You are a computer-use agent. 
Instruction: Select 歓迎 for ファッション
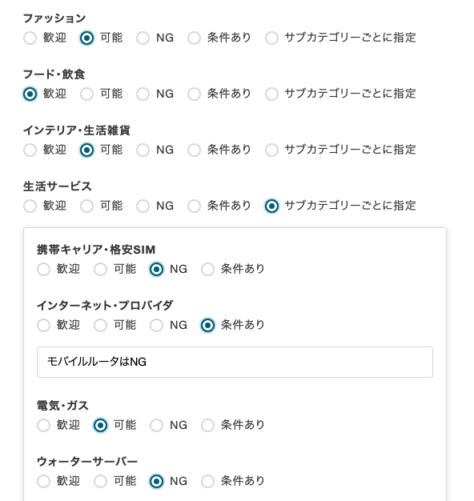pos(30,38)
